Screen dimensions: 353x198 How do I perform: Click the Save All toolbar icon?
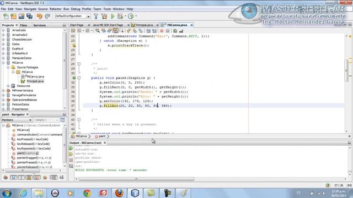pyautogui.click(x=29, y=16)
